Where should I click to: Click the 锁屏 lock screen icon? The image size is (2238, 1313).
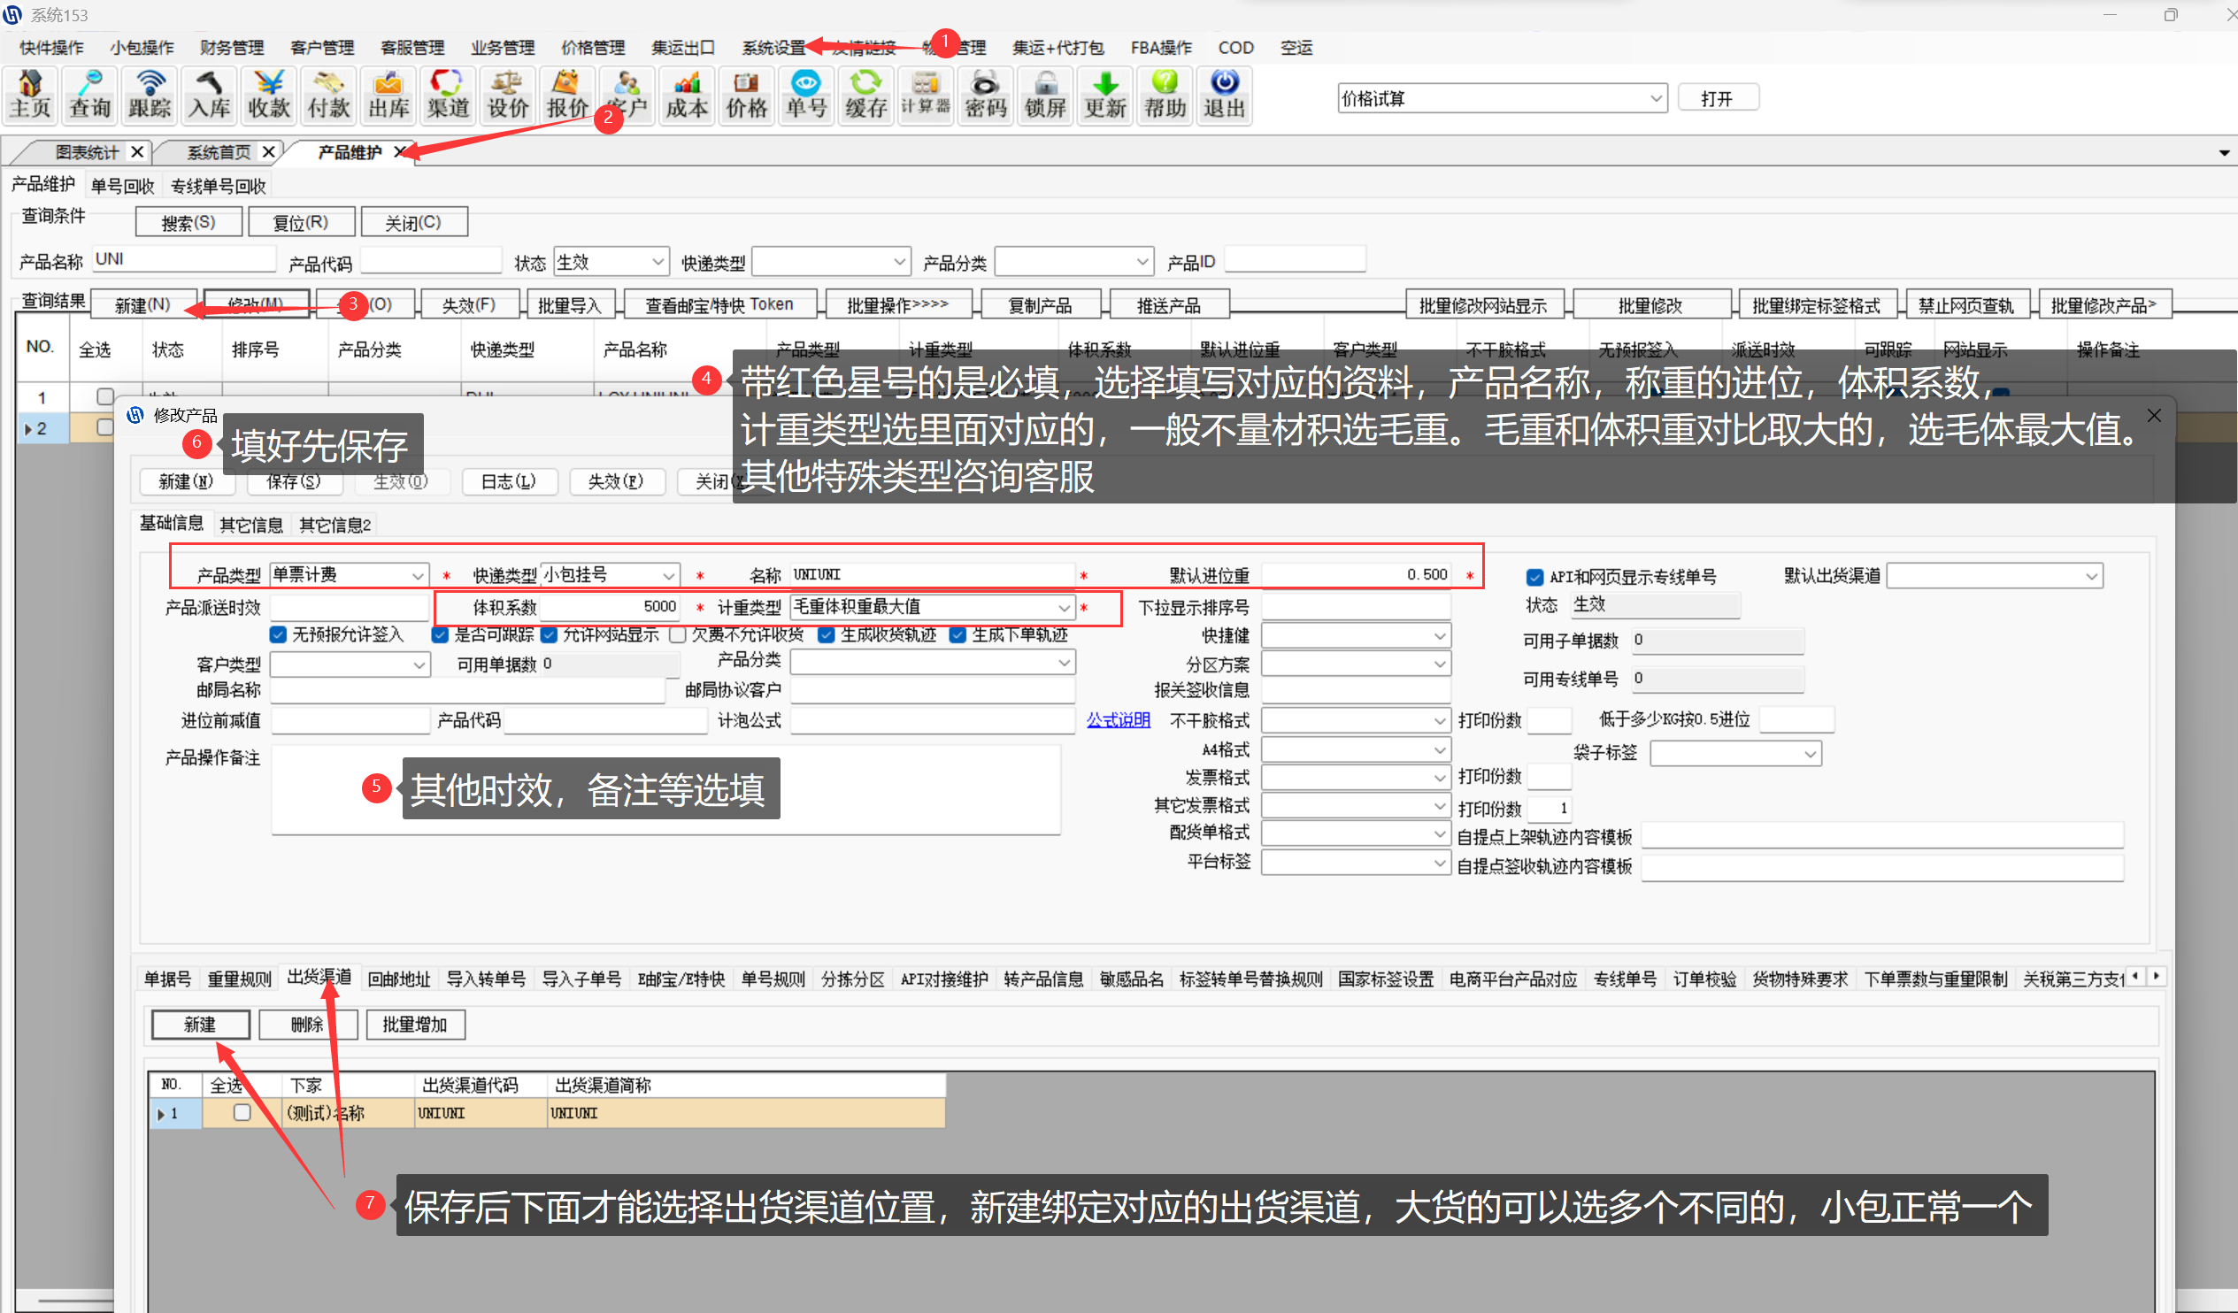tap(1045, 94)
